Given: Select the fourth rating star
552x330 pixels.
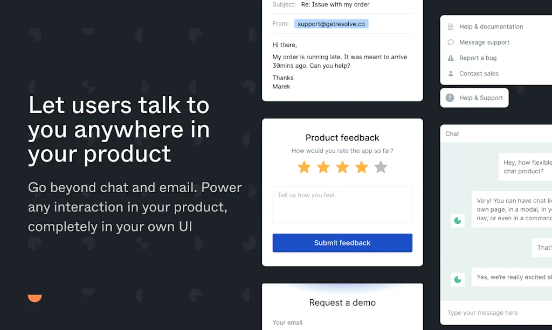Looking at the screenshot, I should 362,167.
